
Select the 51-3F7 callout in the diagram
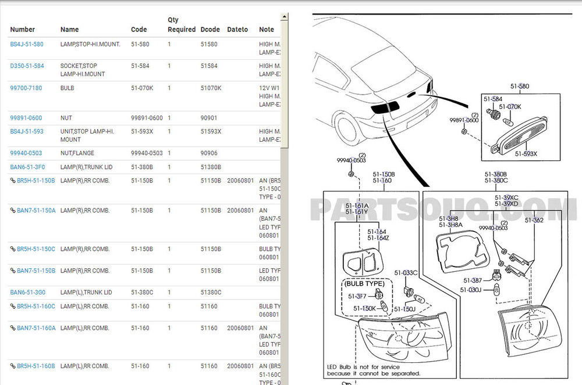(357, 297)
